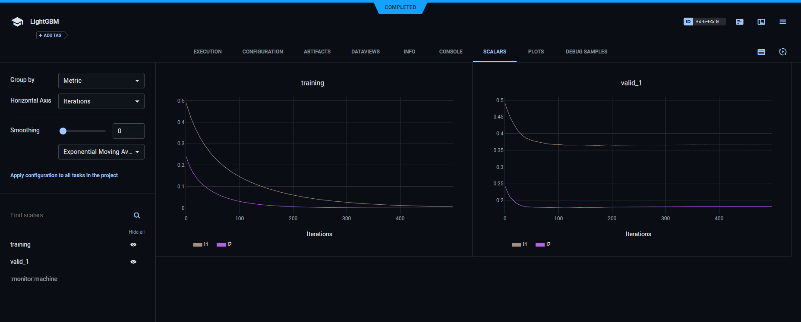Click the full-screen details view icon
Image resolution: width=801 pixels, height=322 pixels.
pyautogui.click(x=761, y=22)
